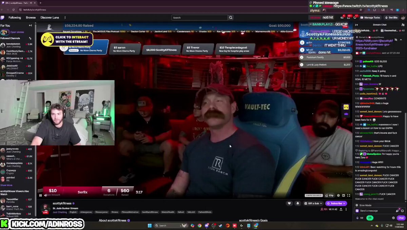Pause the stream video
Screen dimensions: 407x230
(40, 195)
